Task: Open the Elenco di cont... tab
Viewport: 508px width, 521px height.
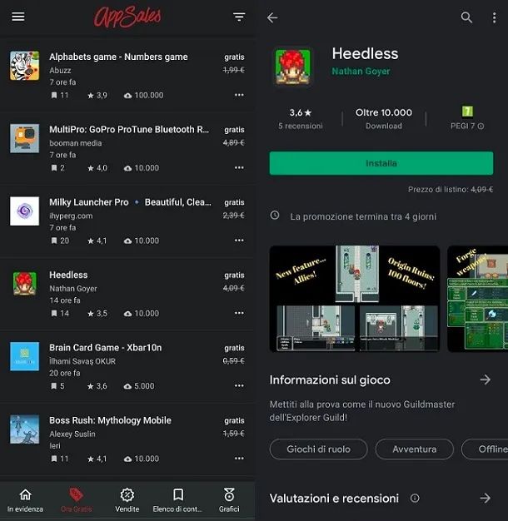Action: [177, 500]
